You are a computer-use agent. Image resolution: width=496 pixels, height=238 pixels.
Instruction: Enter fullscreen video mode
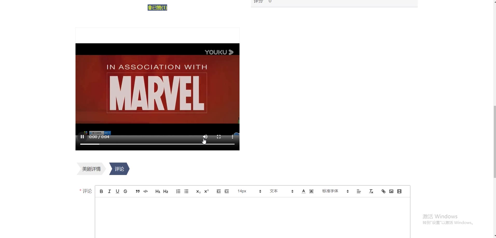[x=219, y=137]
